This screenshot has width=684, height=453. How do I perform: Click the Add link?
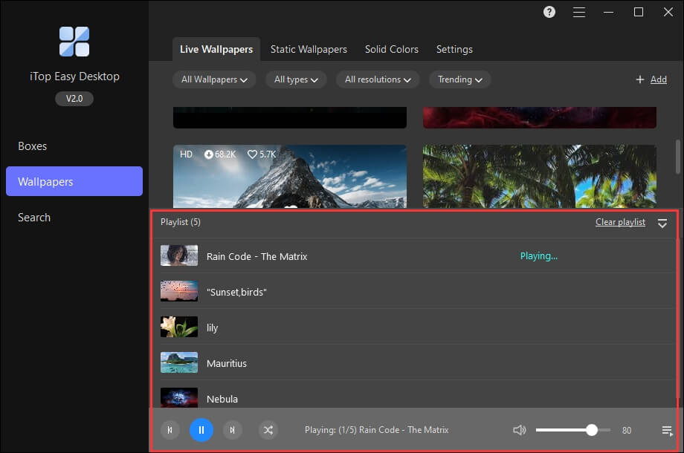click(x=658, y=79)
